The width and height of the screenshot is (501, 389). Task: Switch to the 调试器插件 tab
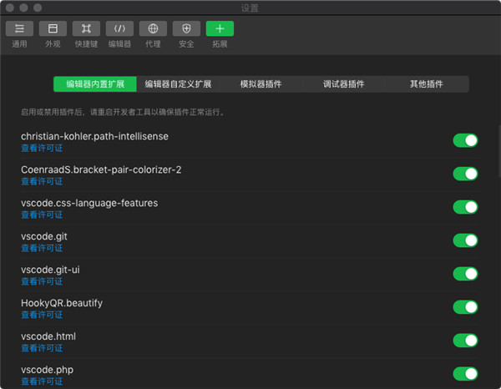[x=344, y=84]
